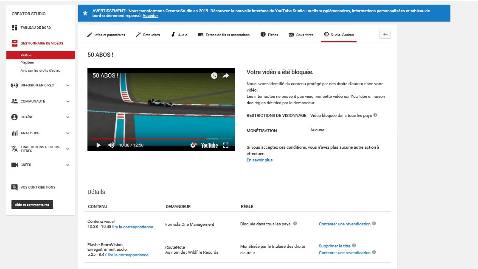Click lire la correspondance for Flash - RetroVision
478x269 pixels.
[128, 255]
